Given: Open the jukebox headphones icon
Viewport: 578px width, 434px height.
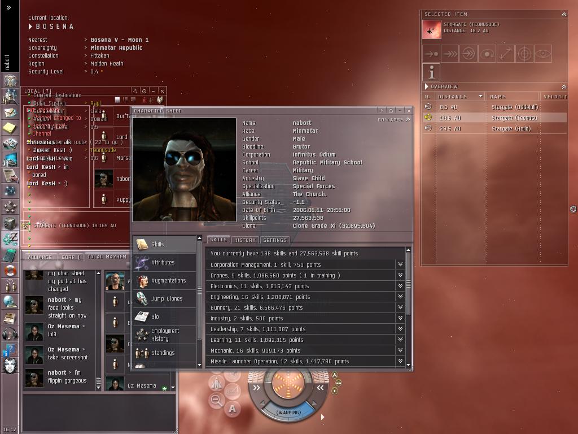Looking at the screenshot, I should (x=10, y=333).
